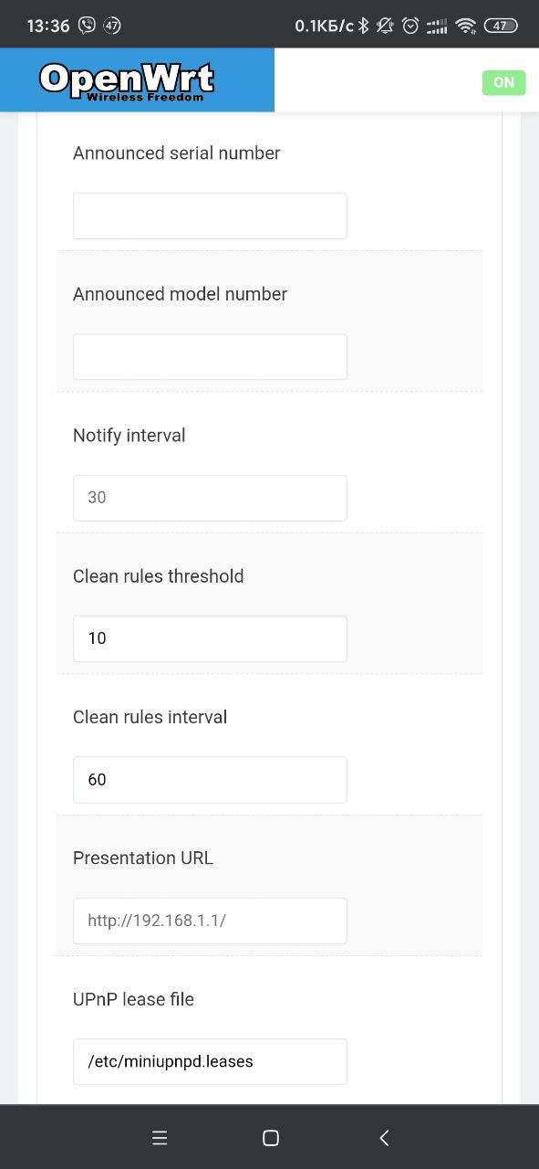The height and width of the screenshot is (1169, 539).
Task: Focus the Announced serial number field
Action: pyautogui.click(x=210, y=216)
